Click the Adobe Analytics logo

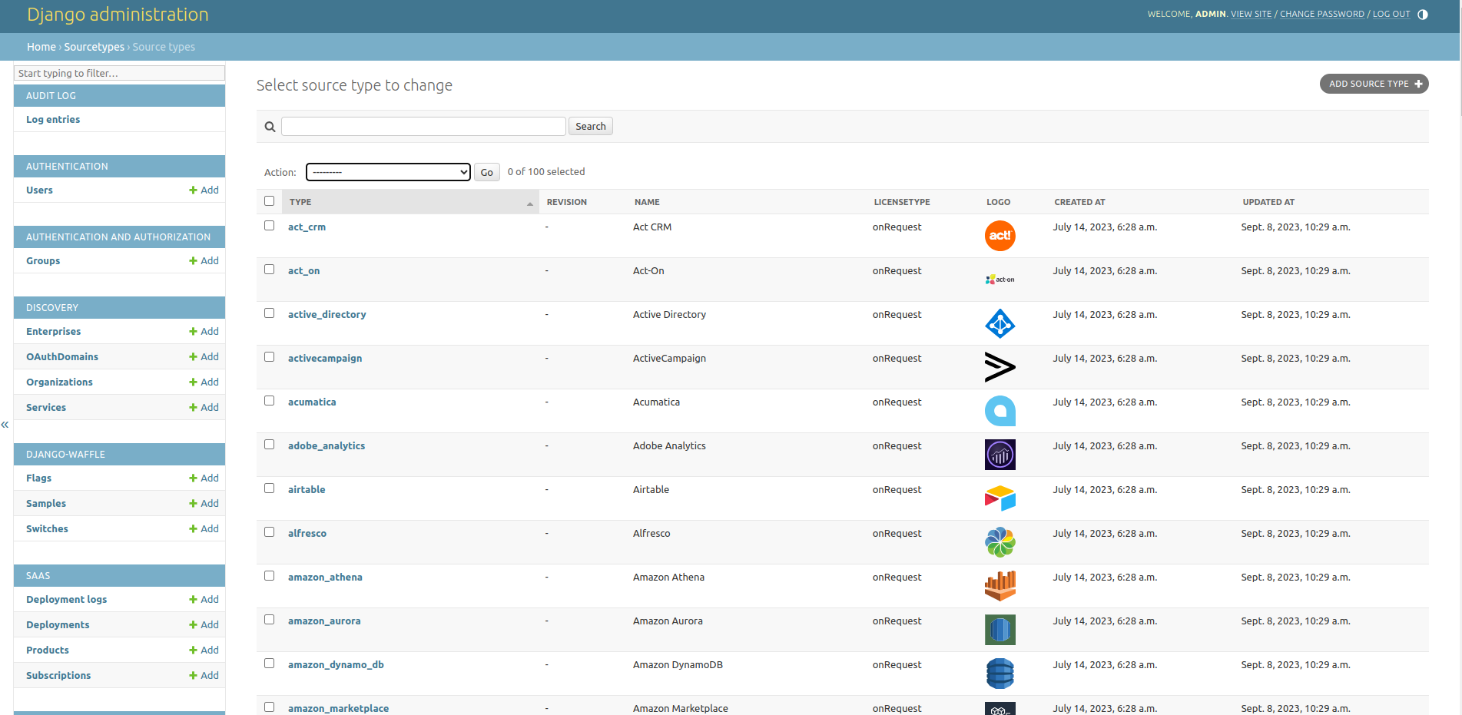(1000, 455)
